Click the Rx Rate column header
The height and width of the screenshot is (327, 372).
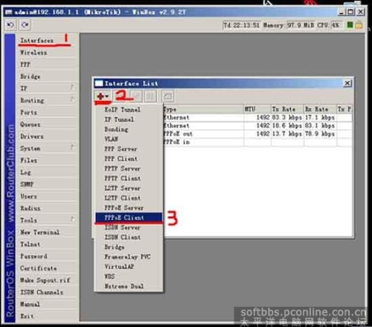[321, 109]
